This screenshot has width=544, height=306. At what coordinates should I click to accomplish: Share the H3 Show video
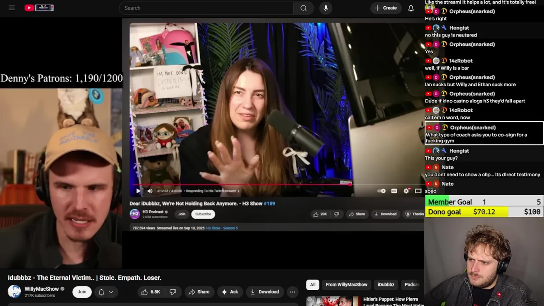click(x=357, y=214)
